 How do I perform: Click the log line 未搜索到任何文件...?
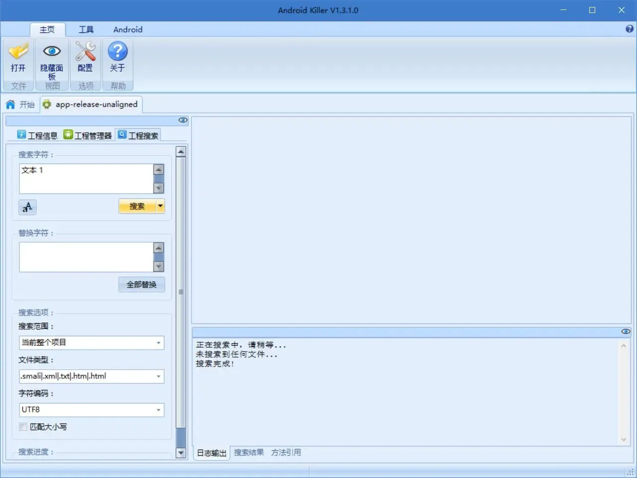[237, 354]
